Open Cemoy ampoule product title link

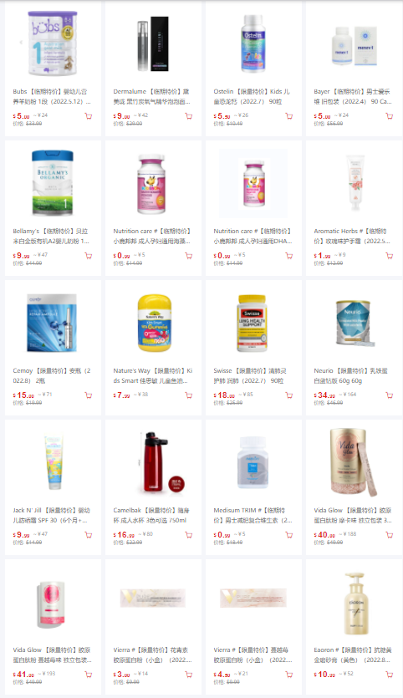tap(52, 375)
